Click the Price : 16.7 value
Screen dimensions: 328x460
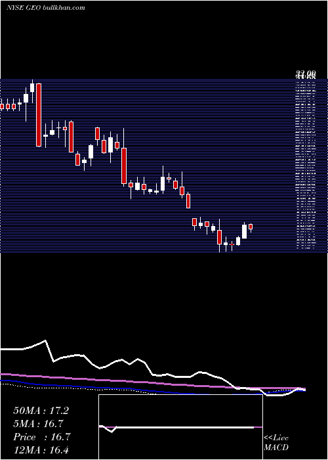[x=42, y=437]
